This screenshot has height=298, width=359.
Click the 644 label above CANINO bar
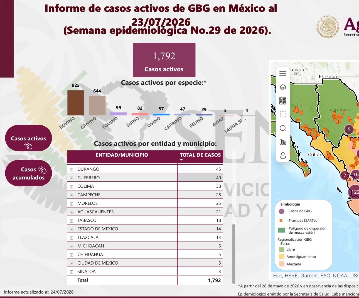tap(97, 91)
